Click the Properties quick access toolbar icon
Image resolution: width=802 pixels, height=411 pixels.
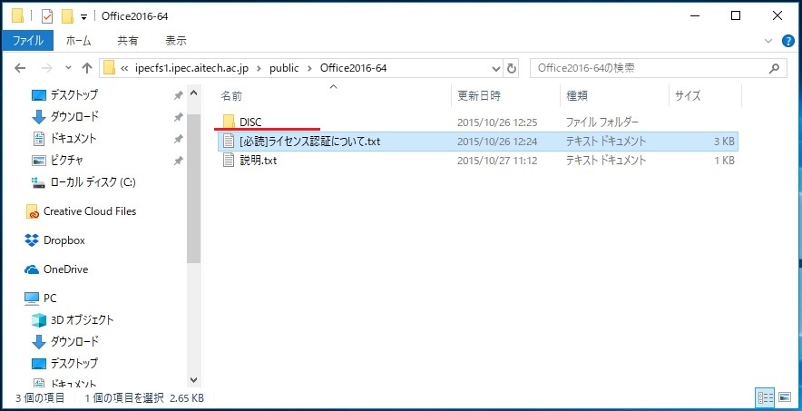47,16
